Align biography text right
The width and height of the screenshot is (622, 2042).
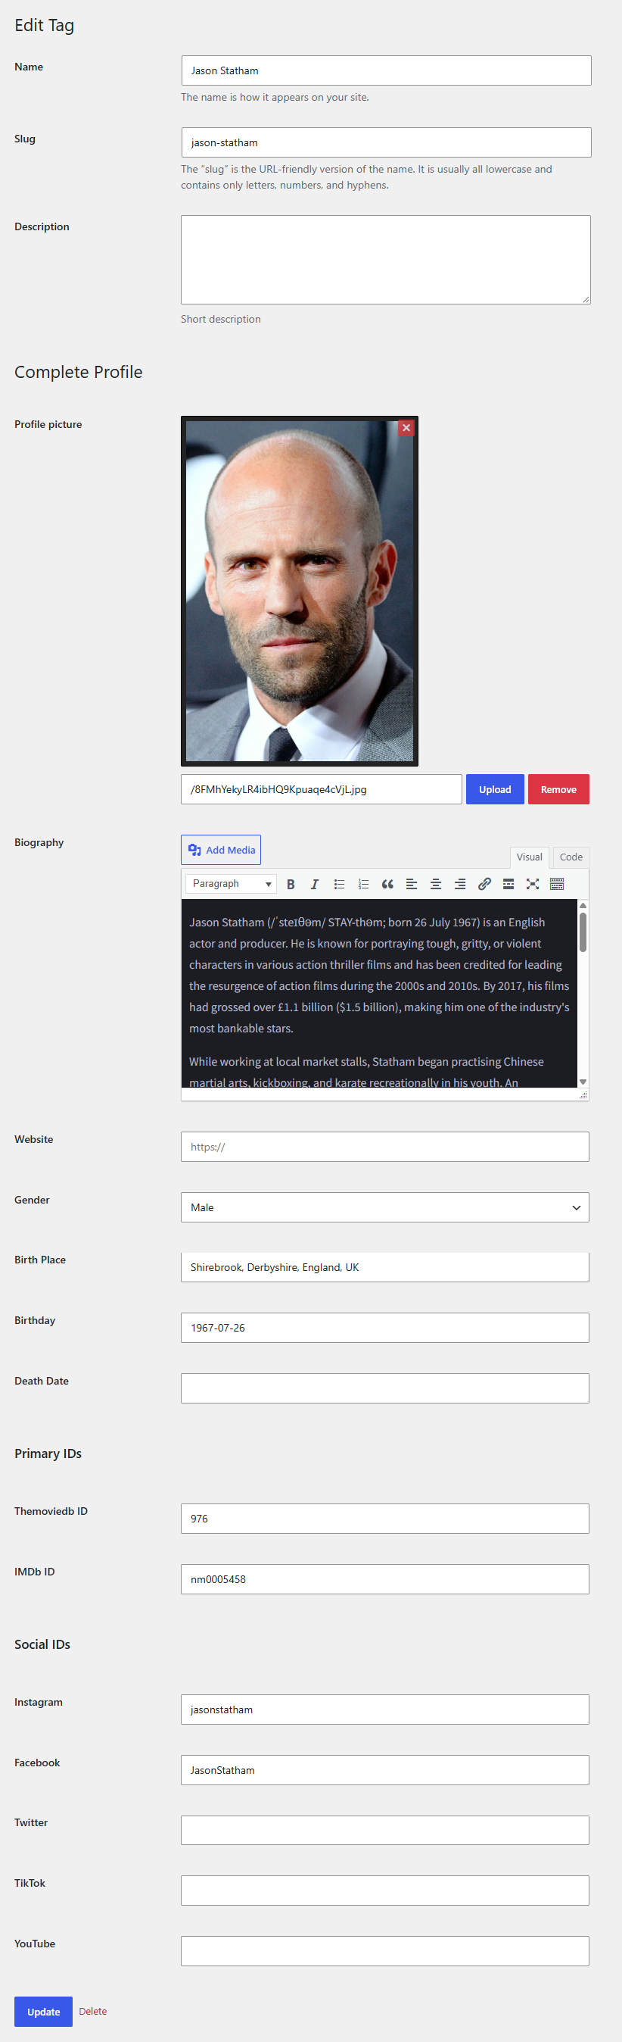pos(460,884)
